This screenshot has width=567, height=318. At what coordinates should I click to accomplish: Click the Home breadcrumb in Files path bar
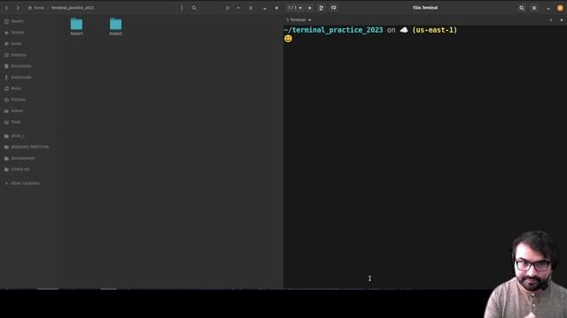[x=36, y=8]
